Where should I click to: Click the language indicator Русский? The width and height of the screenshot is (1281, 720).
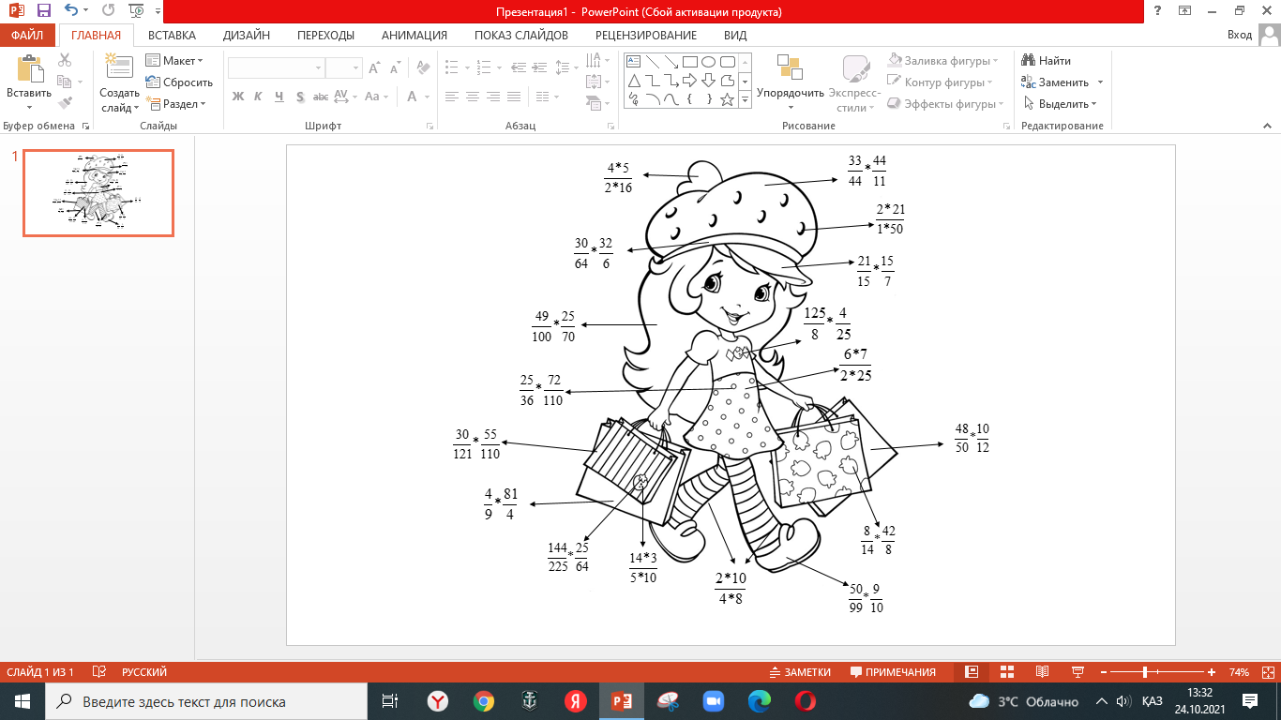click(x=144, y=672)
